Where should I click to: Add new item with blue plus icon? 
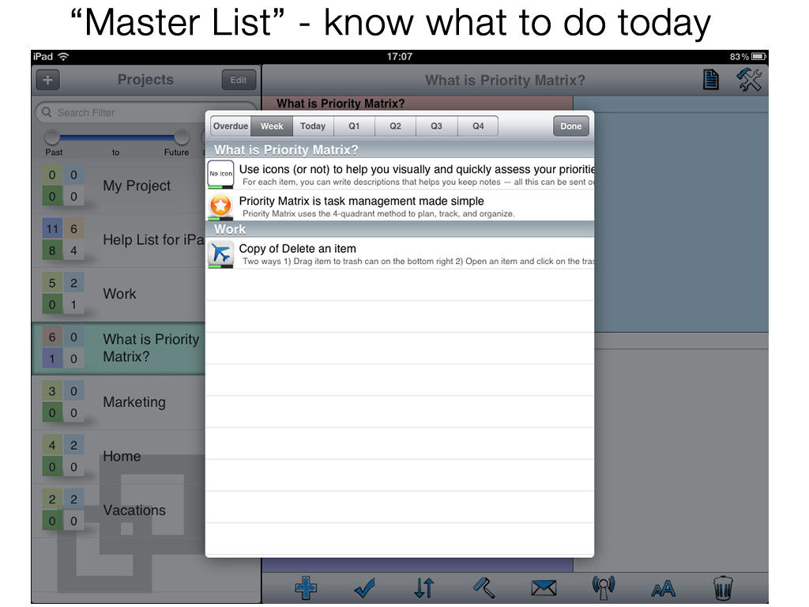(306, 588)
